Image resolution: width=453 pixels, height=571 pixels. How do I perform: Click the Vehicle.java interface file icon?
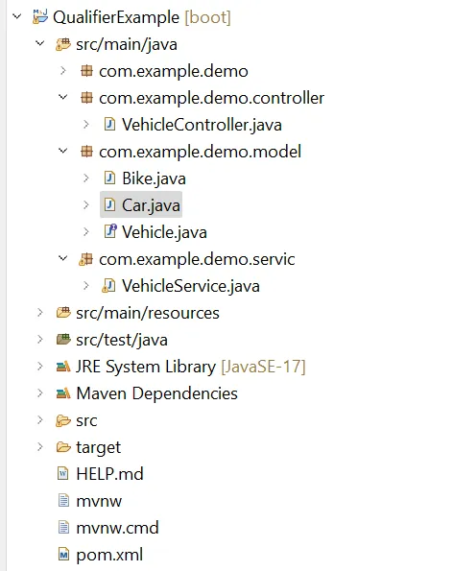click(x=110, y=231)
